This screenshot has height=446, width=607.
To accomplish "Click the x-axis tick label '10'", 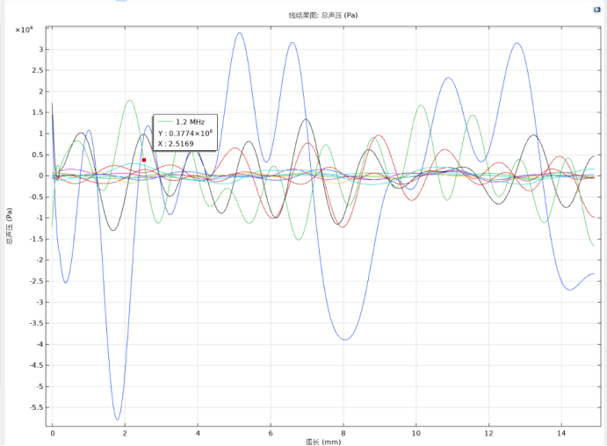I will [416, 433].
